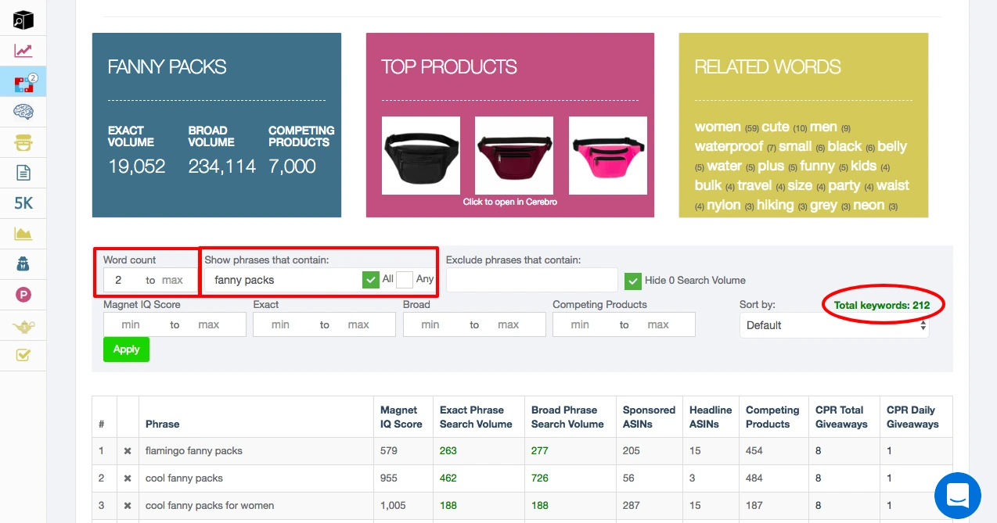This screenshot has width=997, height=523.
Task: Click the 'flamingo fanny packs' phrase
Action: [194, 451]
